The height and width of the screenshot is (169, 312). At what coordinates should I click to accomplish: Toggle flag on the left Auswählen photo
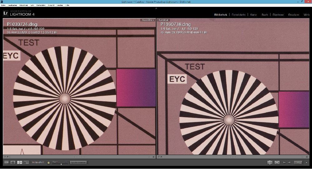click(5, 157)
